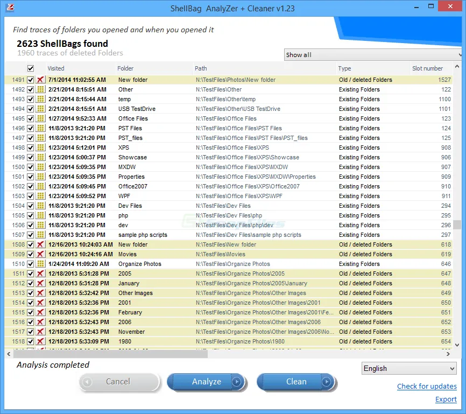Click the grid icon for sample php scripts

pos(40,235)
